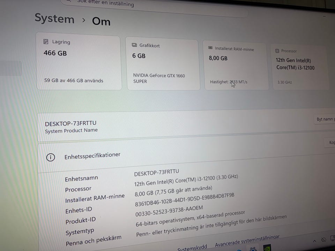335x251 pixels.
Task: Click the 'Byt namn' rename PC button
Action: pos(324,119)
